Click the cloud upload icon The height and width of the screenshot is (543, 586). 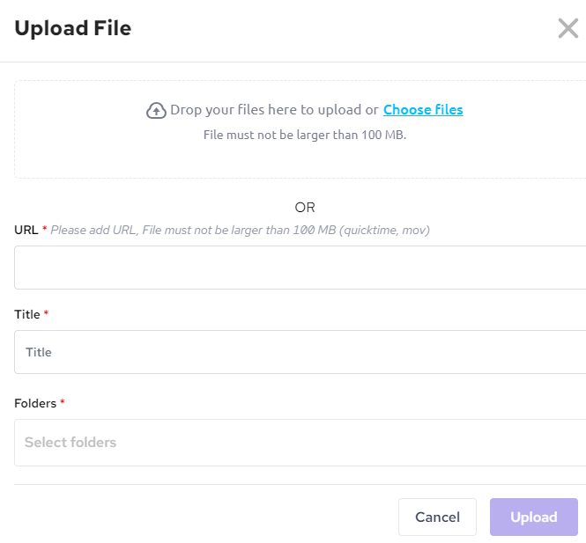coord(156,110)
